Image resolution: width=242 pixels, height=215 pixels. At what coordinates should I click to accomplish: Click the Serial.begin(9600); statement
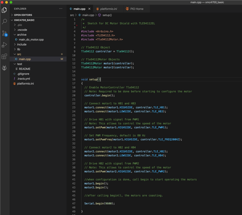[x=99, y=203]
